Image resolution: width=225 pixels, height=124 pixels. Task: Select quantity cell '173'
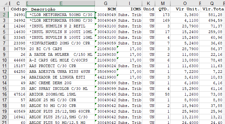coord(163,15)
